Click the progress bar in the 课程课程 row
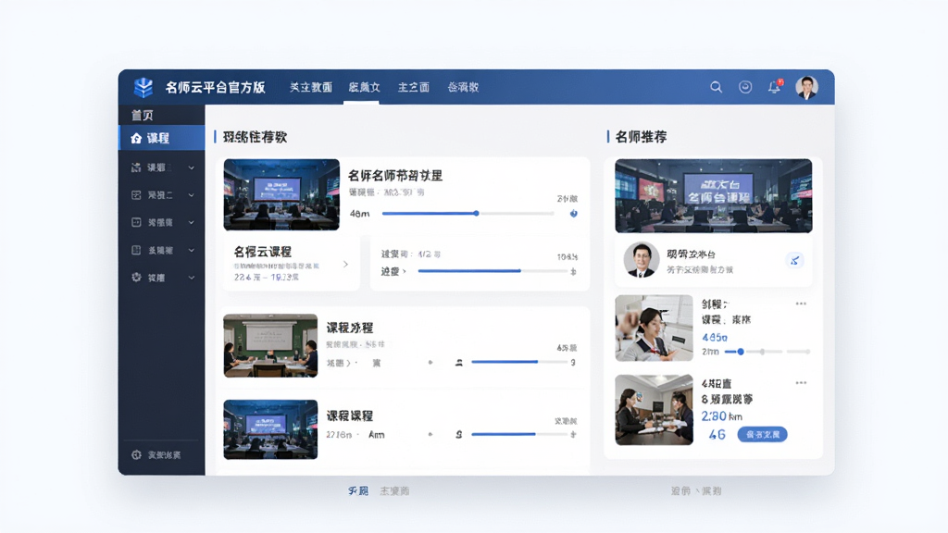 519,434
